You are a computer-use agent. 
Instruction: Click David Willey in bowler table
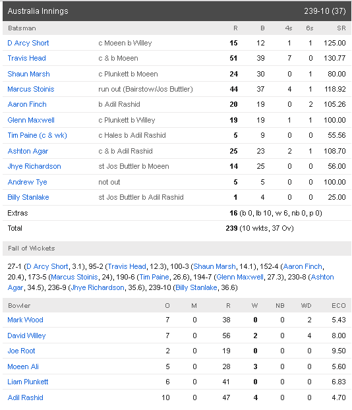click(x=26, y=336)
